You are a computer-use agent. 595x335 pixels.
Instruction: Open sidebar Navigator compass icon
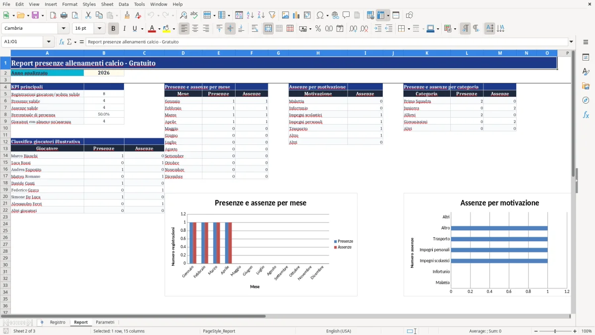[586, 101]
